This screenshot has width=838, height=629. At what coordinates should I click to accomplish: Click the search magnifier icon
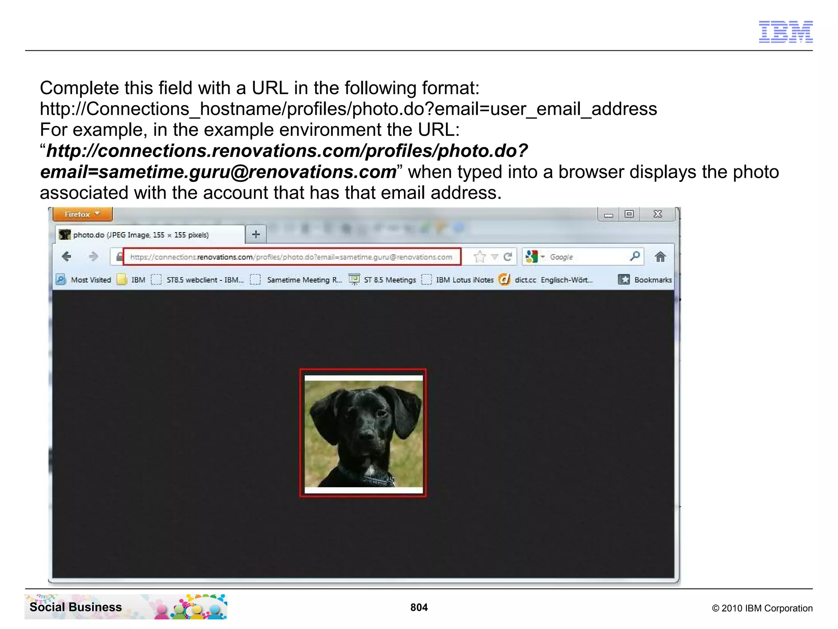coord(635,256)
